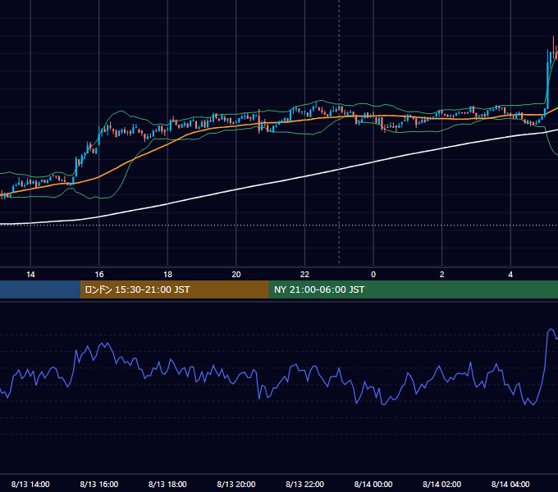Click the ロンドン 15:30-21:00 JST session bar
The width and height of the screenshot is (558, 492).
[x=174, y=289]
